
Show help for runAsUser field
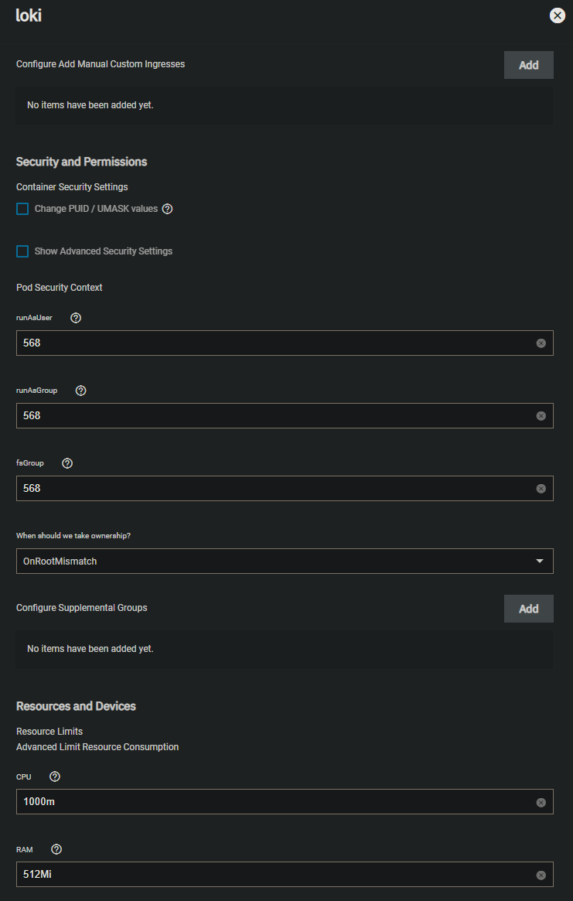[76, 318]
